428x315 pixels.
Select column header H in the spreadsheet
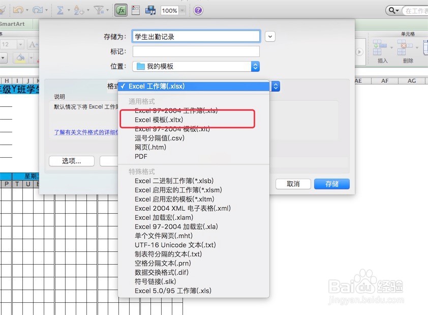[x=7, y=80]
